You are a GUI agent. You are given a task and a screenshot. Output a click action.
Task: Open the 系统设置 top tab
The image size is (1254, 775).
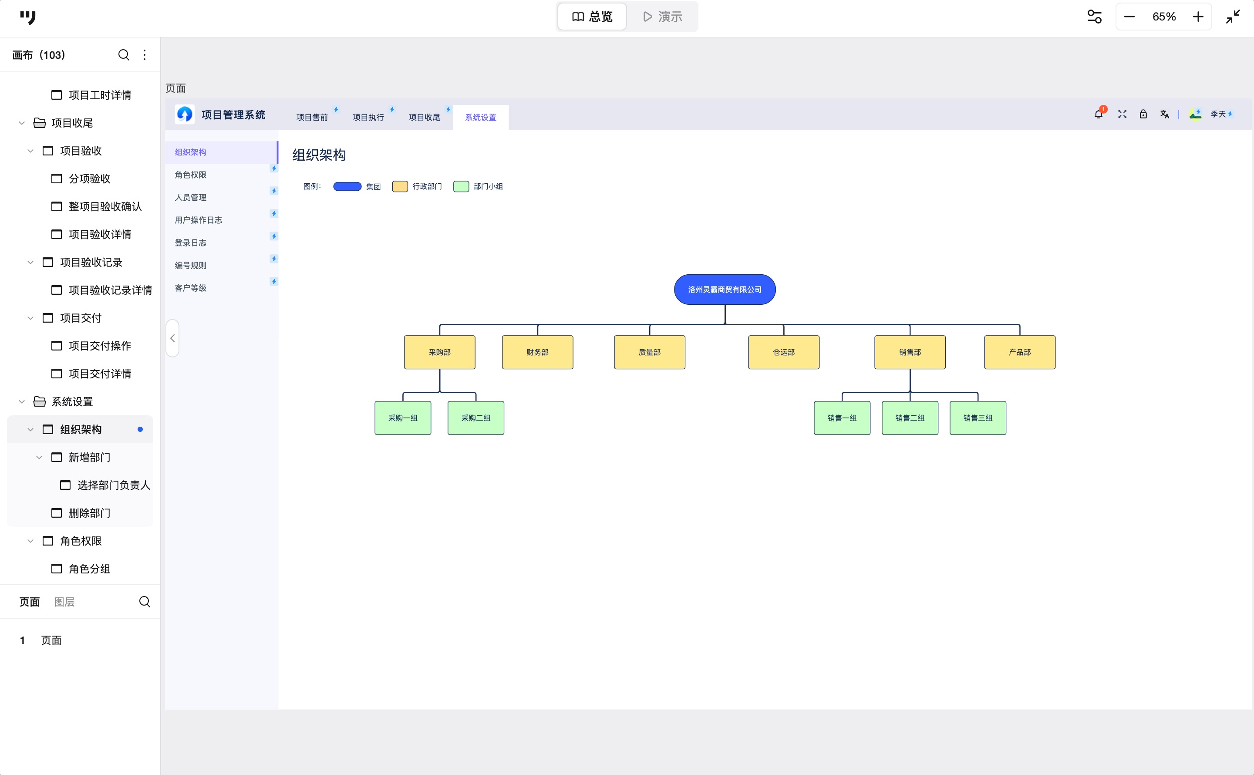pos(481,118)
